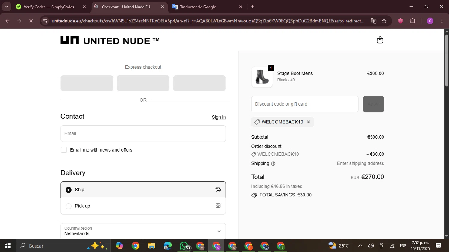Click the shipping info question mark icon
Screen dimensions: 449x252
(273, 164)
